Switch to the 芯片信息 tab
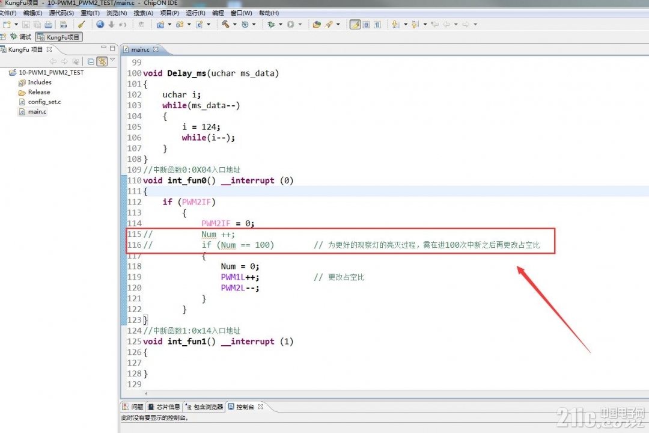Viewport: 649px width, 433px height. pos(164,407)
